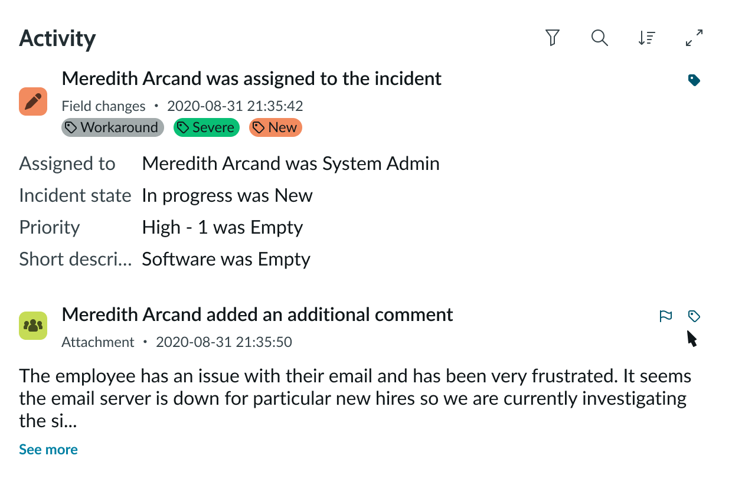
Task: Click the Activity panel heading
Action: tap(57, 39)
